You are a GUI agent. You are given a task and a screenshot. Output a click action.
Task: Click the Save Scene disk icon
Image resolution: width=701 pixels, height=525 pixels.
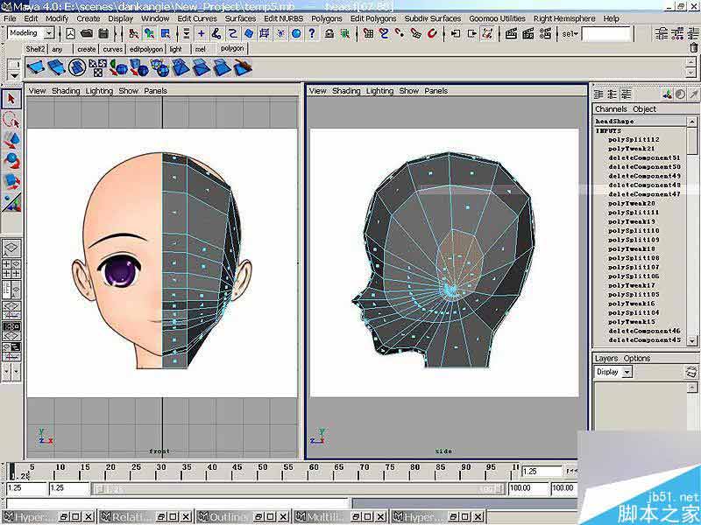click(103, 33)
